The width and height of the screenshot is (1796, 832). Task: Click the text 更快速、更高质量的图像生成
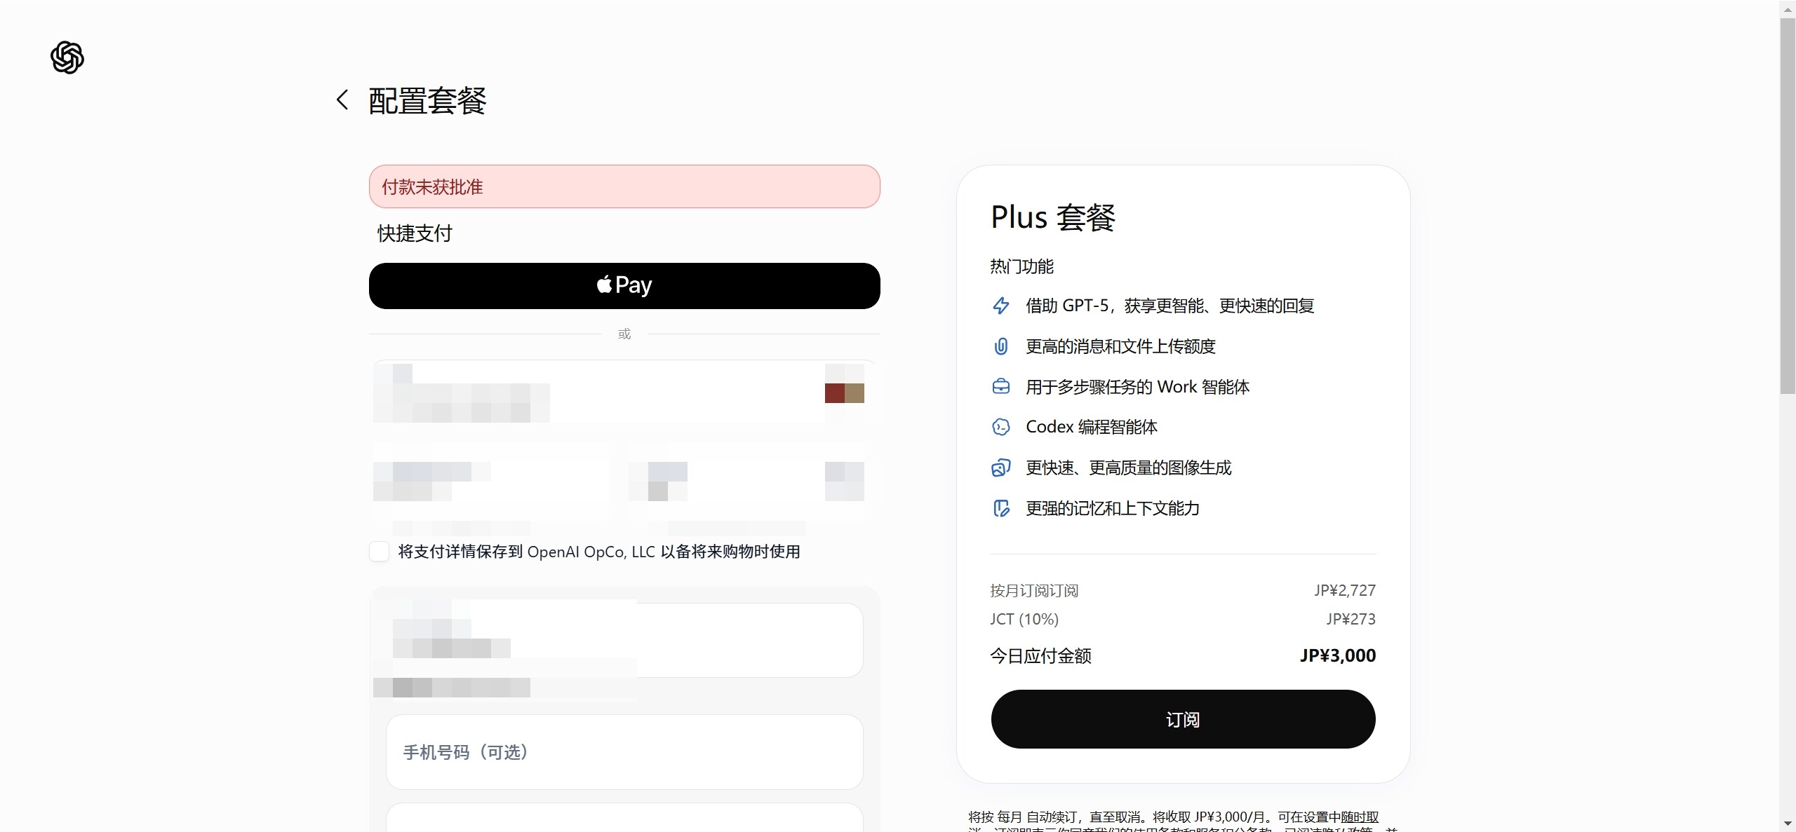click(1128, 468)
